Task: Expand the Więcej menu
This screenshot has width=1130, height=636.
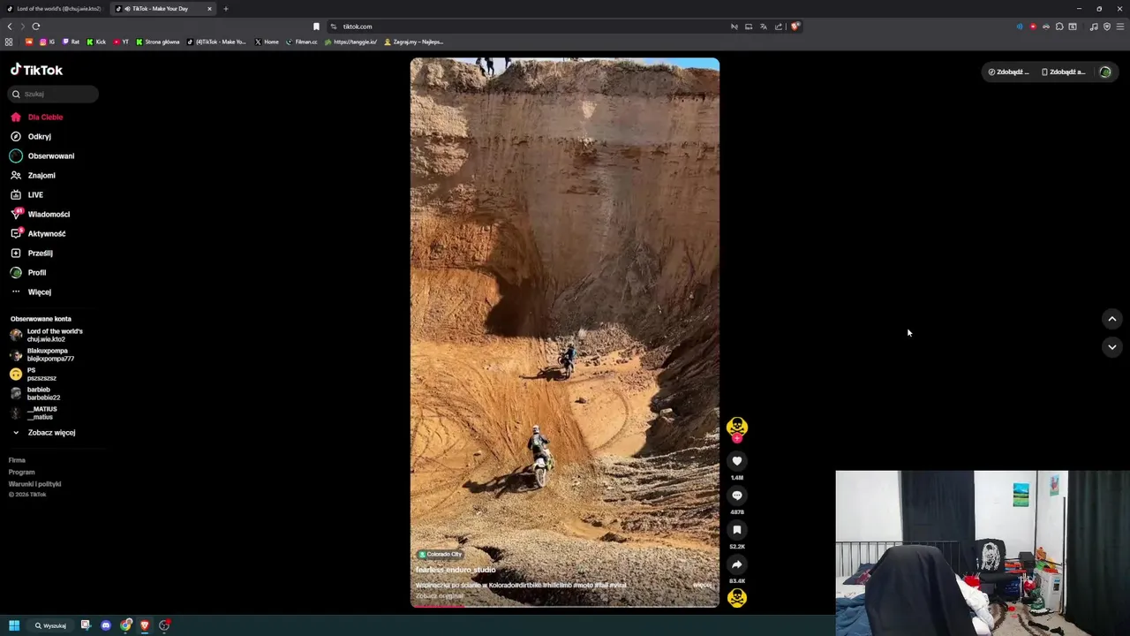Action: (31, 291)
